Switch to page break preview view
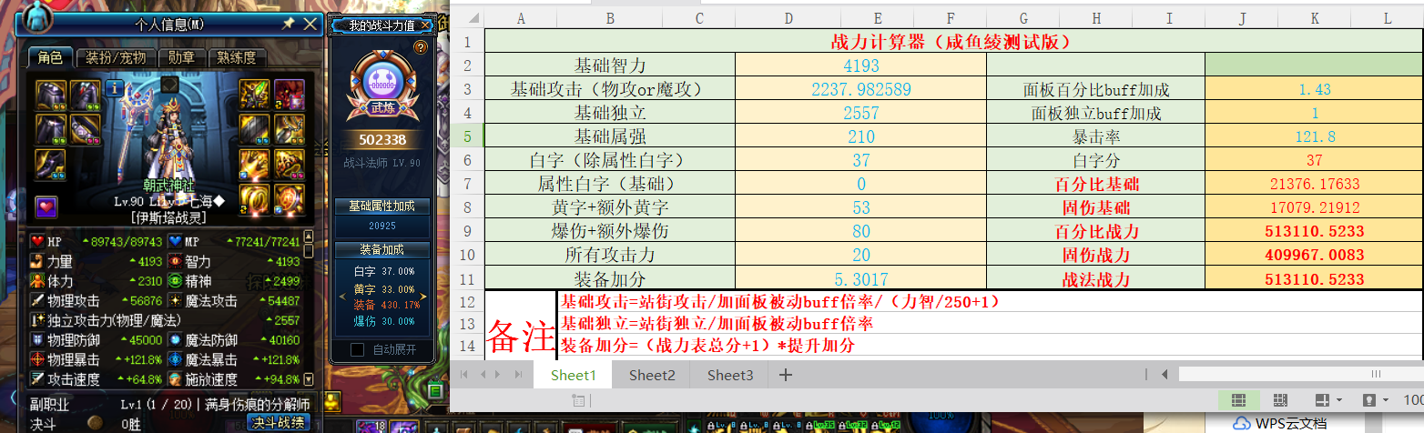The width and height of the screenshot is (1424, 433). pos(1280,399)
